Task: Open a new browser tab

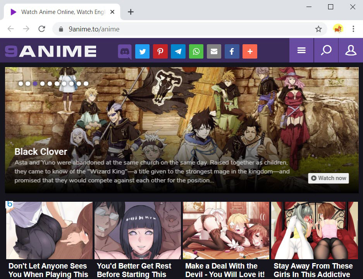Action: click(x=131, y=12)
